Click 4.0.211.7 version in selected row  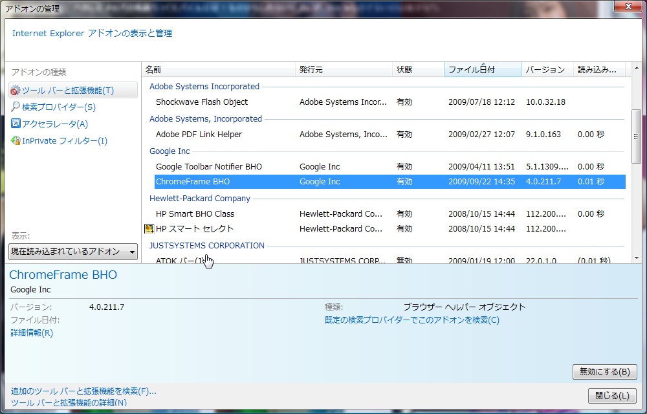[543, 181]
